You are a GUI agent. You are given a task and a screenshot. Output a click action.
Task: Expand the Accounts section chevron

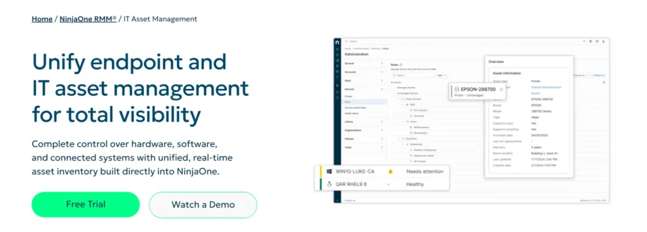pos(382,72)
